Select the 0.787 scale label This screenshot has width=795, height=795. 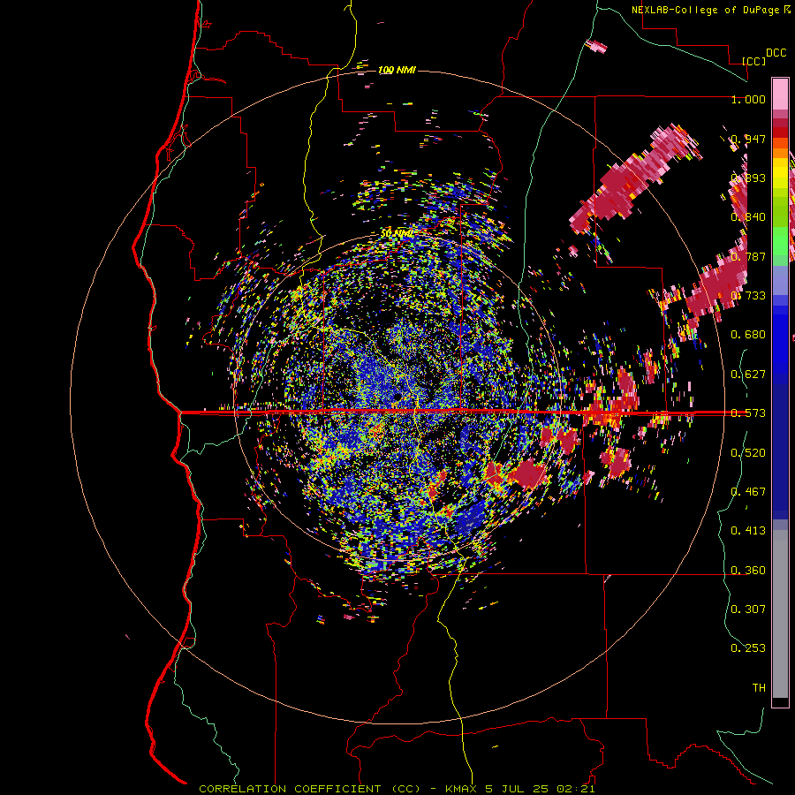[x=748, y=256]
